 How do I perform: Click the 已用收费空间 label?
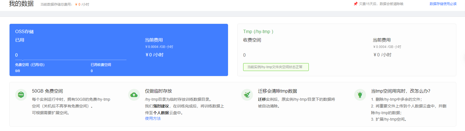pos(101,65)
